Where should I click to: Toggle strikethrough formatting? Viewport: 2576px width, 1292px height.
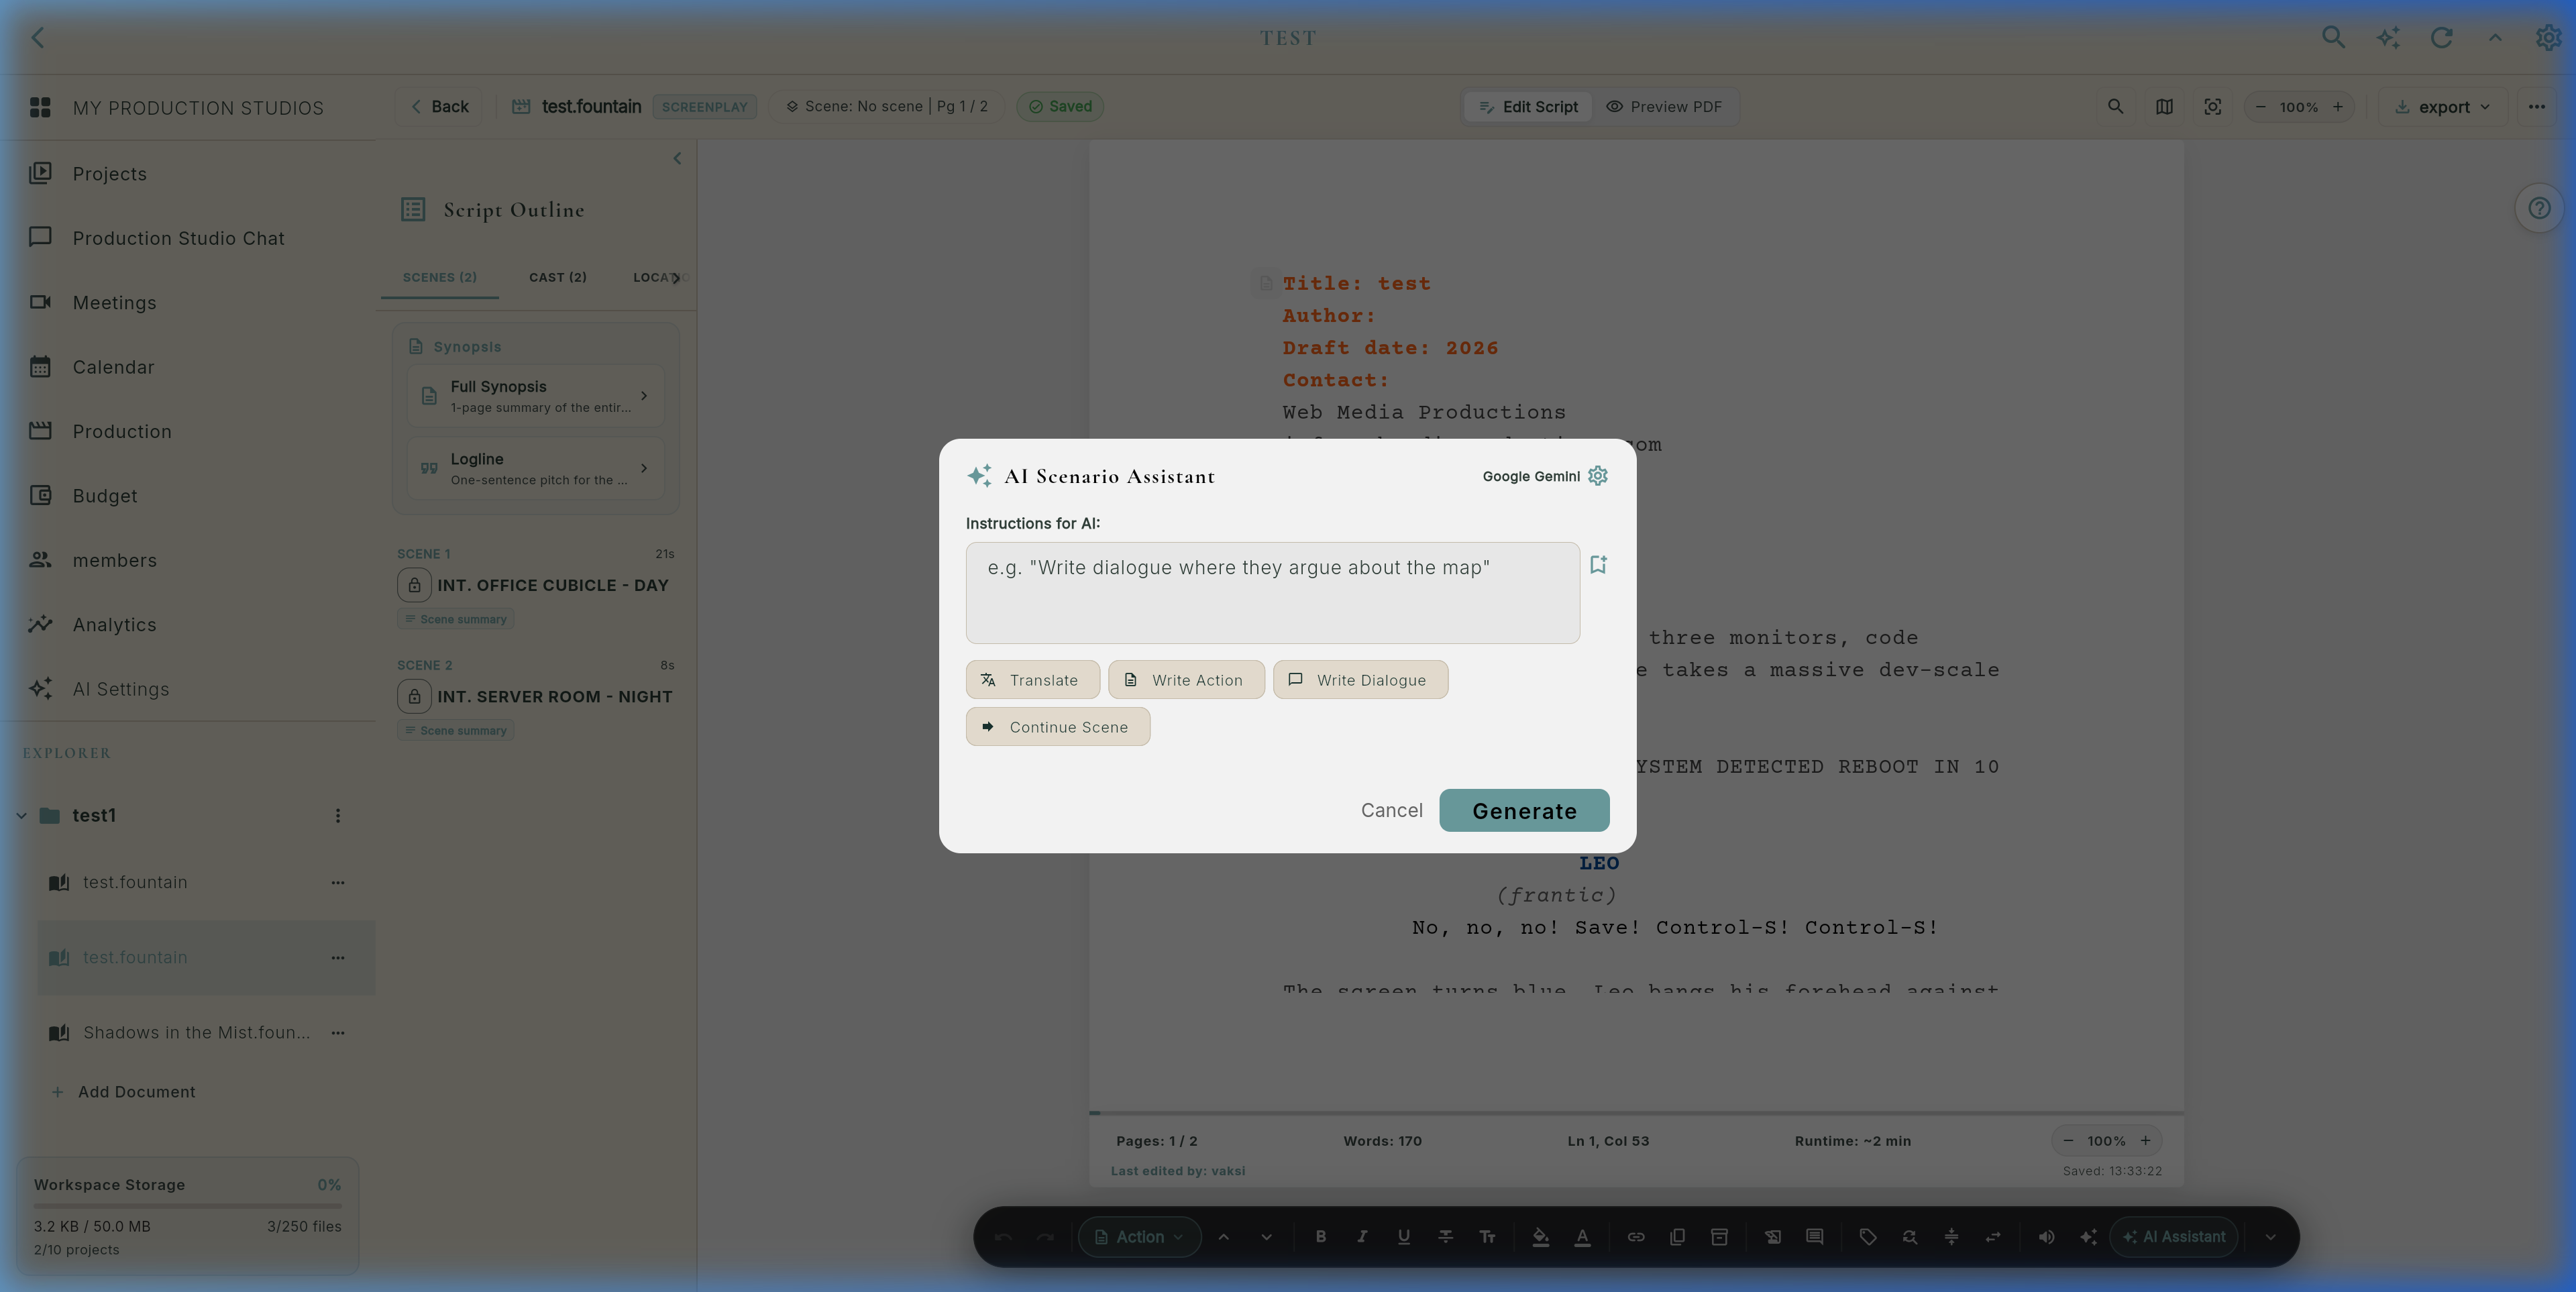pyautogui.click(x=1445, y=1237)
